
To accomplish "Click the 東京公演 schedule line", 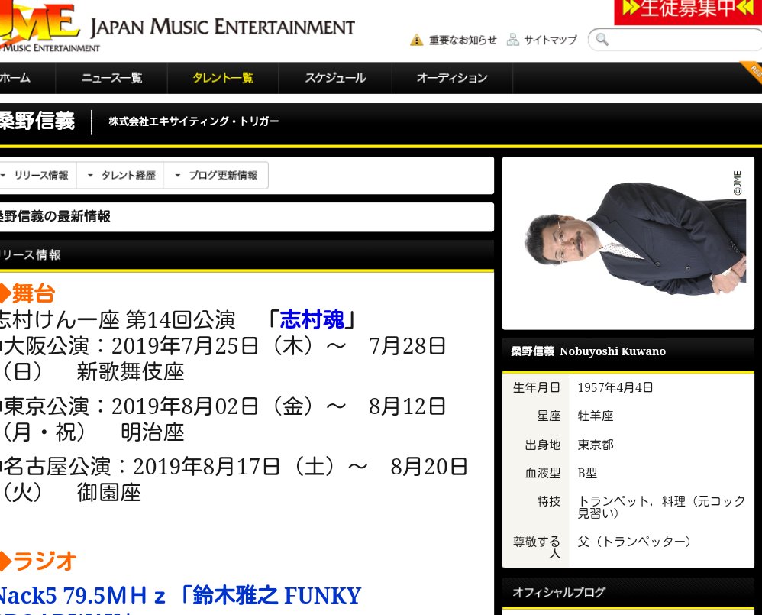I will [x=223, y=419].
